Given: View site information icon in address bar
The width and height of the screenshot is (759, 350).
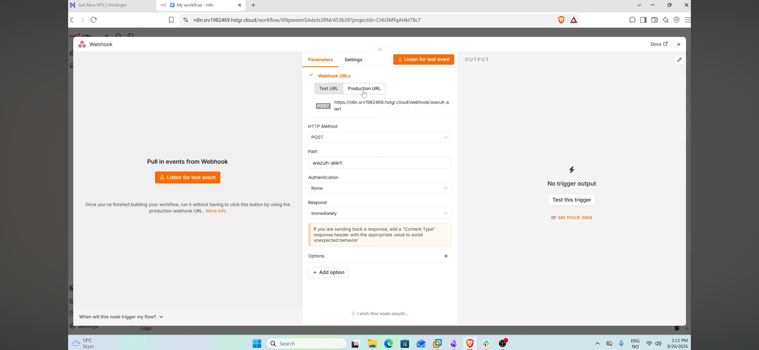Looking at the screenshot, I should click(x=186, y=20).
